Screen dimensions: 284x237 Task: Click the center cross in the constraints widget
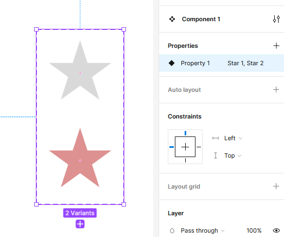[x=185, y=147]
